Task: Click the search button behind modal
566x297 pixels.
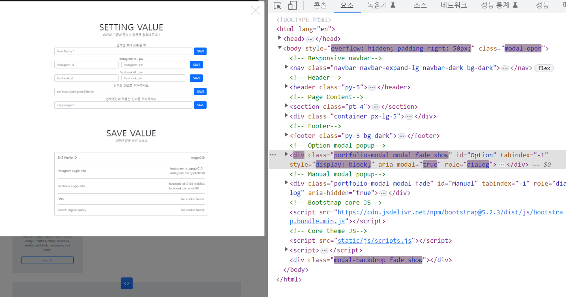Action: [x=48, y=260]
